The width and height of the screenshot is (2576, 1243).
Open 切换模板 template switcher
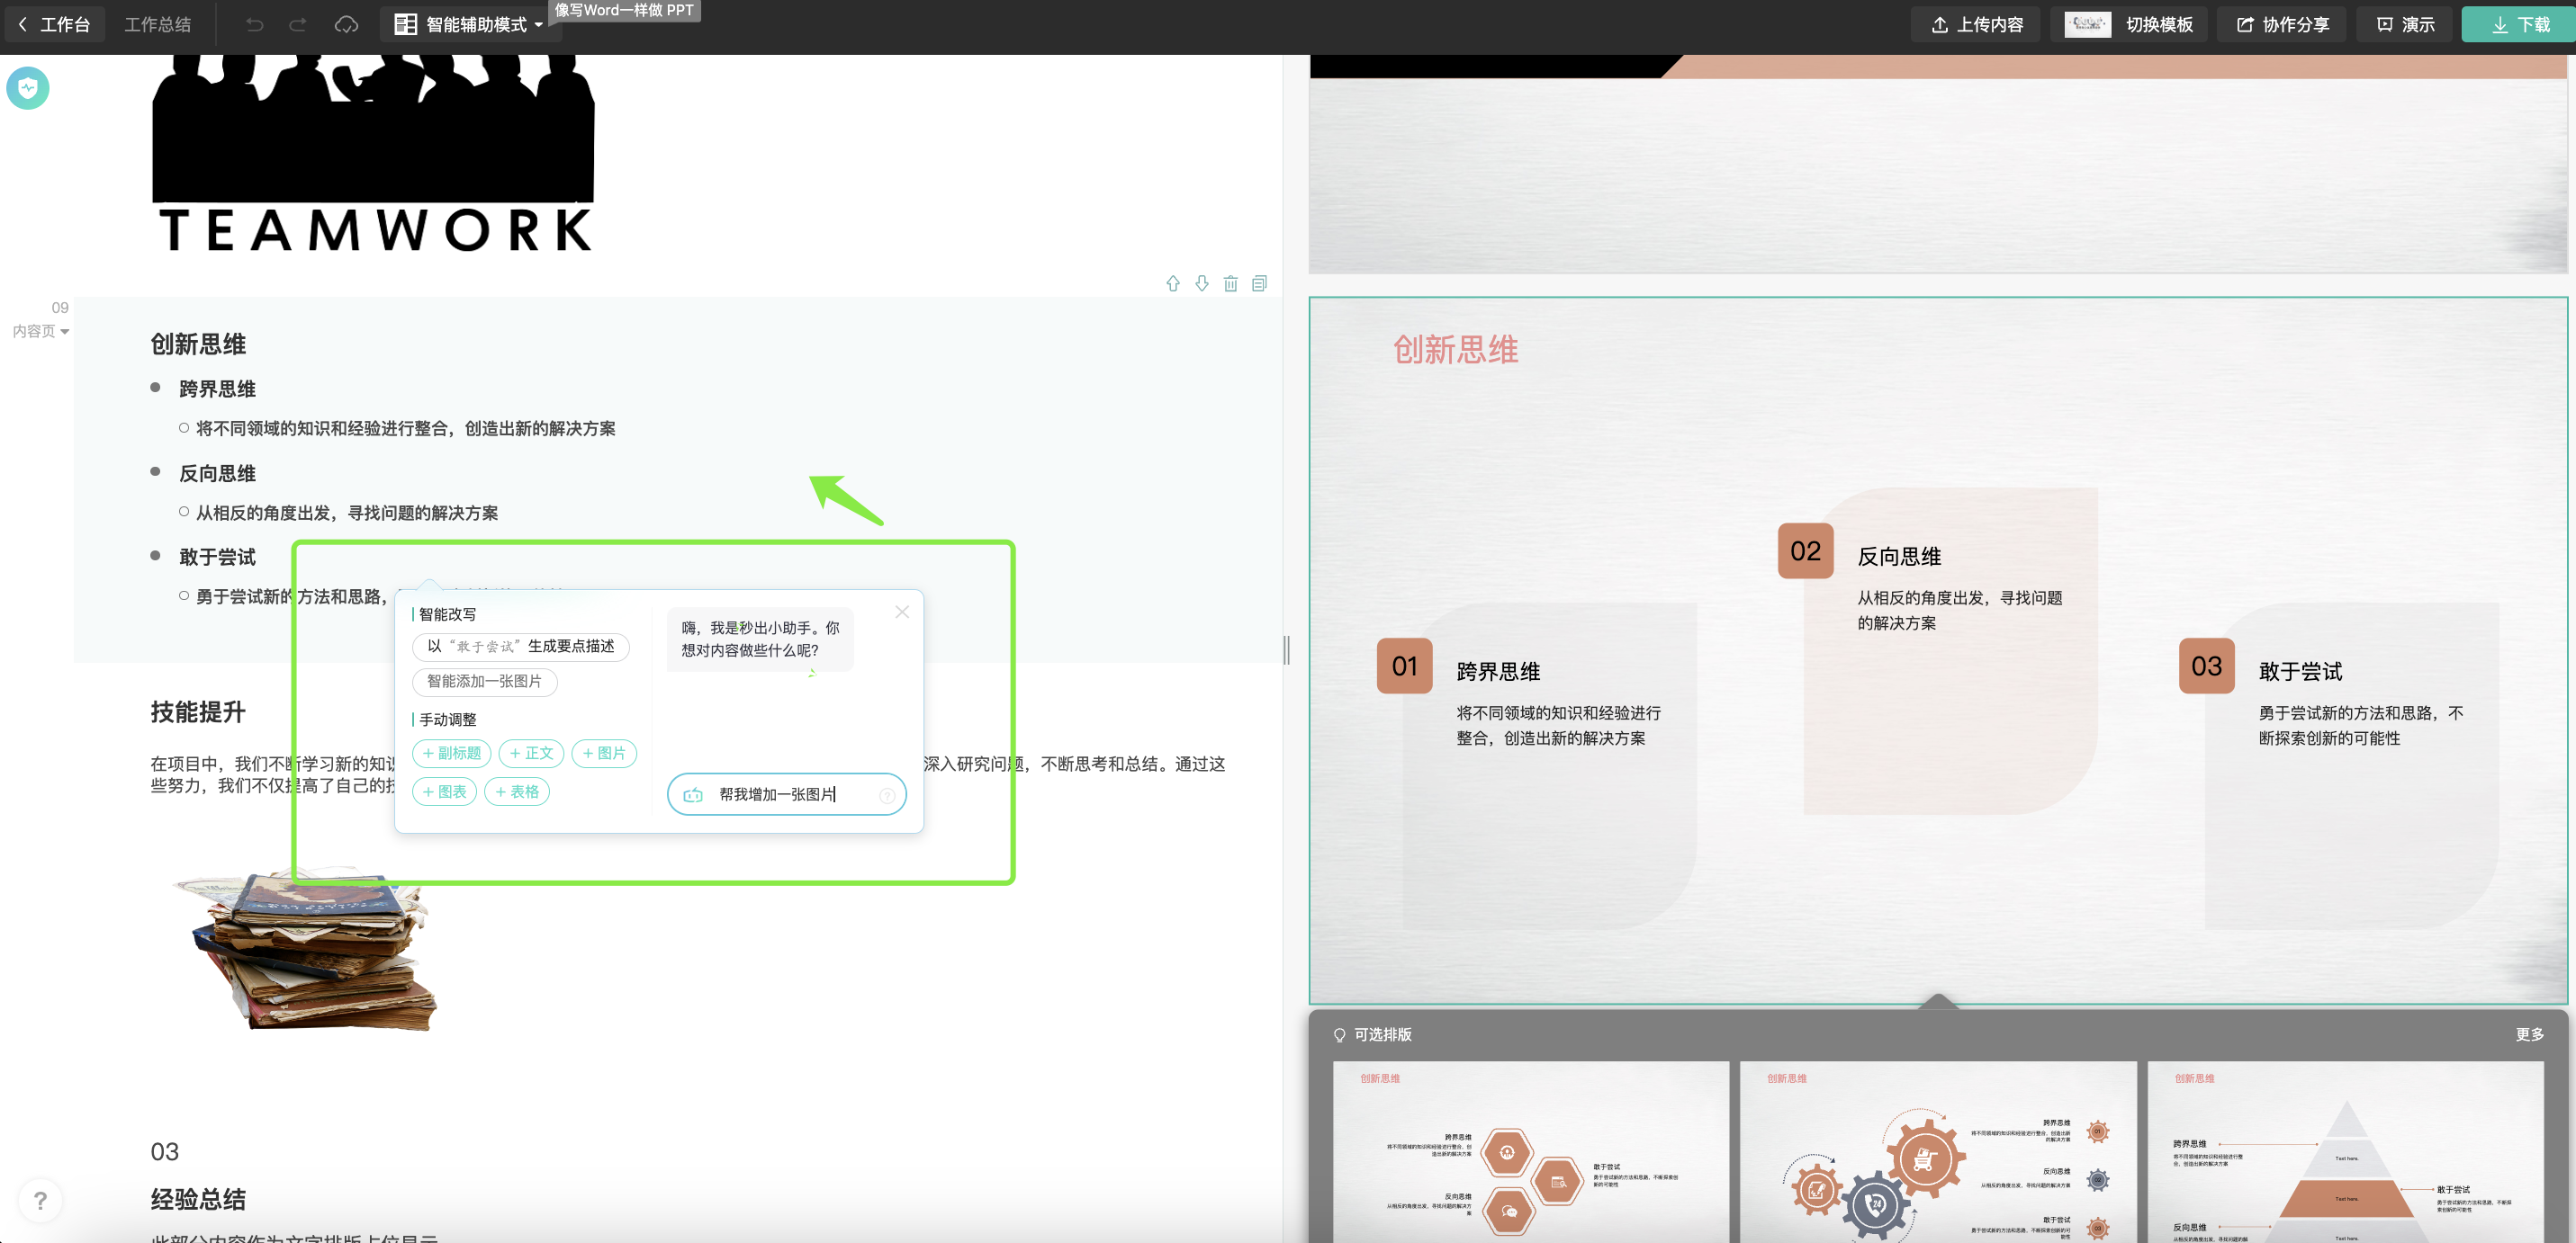pos(2131,24)
